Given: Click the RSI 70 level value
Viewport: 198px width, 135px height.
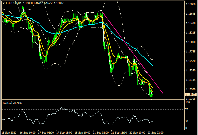Looking at the screenshot, I should point(187,109).
